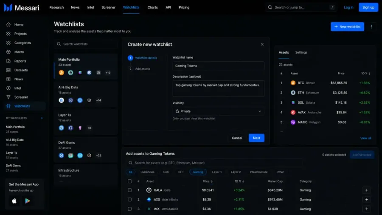Viewport: 382px width, 215px height.
Task: Click the MATIC Polygon coin icon
Action: 293,122
